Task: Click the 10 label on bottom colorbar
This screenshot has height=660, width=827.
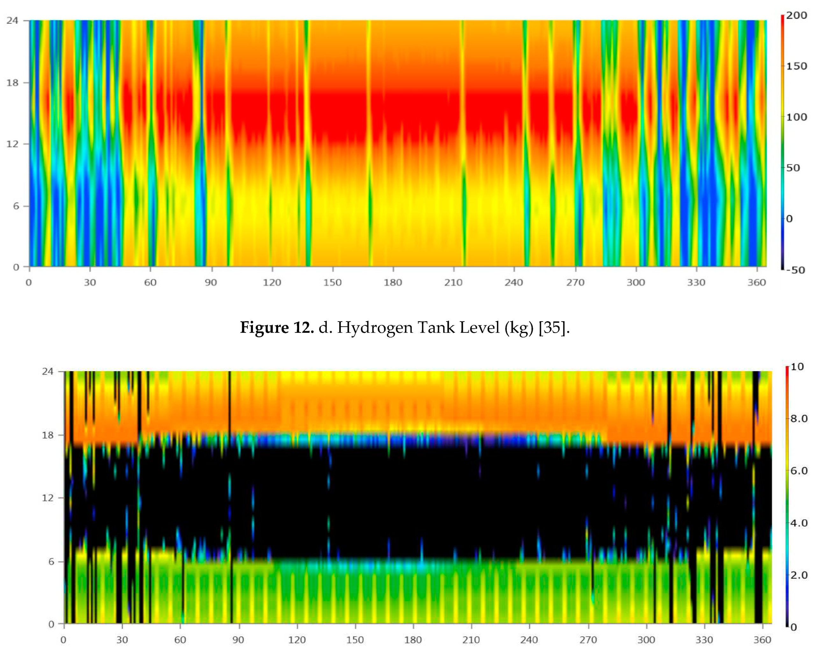Action: tap(797, 367)
